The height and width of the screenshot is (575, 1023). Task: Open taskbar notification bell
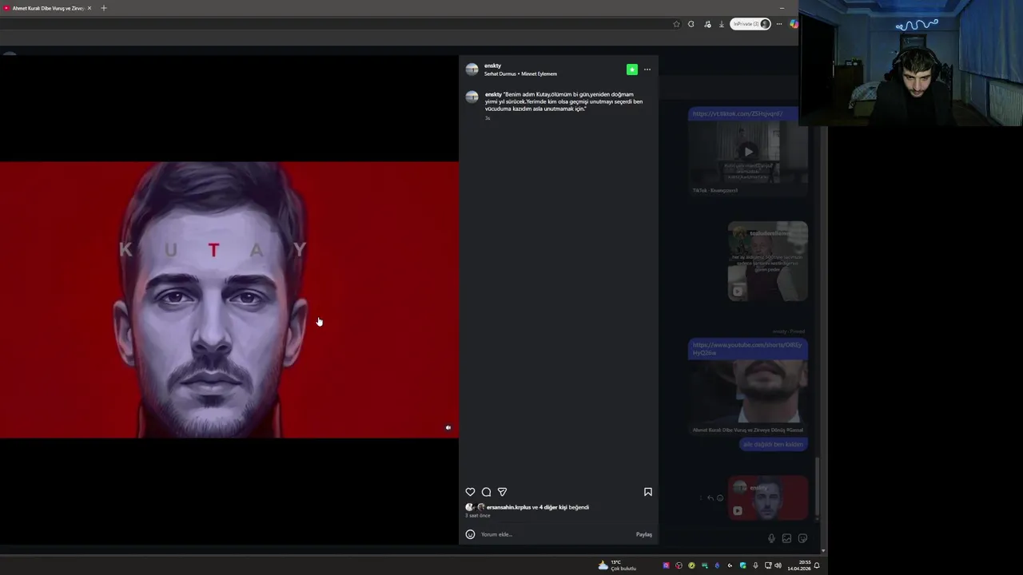pos(817,565)
